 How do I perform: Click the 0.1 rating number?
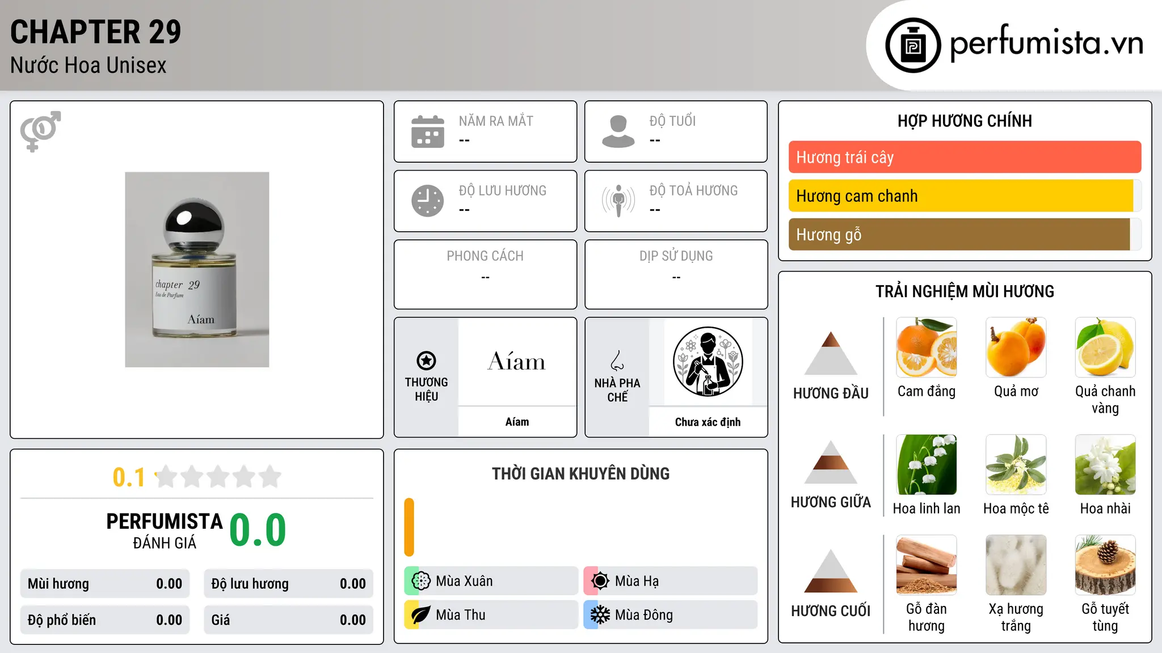(x=129, y=477)
